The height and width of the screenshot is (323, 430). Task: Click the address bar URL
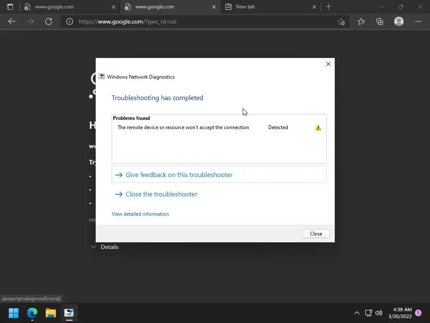(x=128, y=21)
